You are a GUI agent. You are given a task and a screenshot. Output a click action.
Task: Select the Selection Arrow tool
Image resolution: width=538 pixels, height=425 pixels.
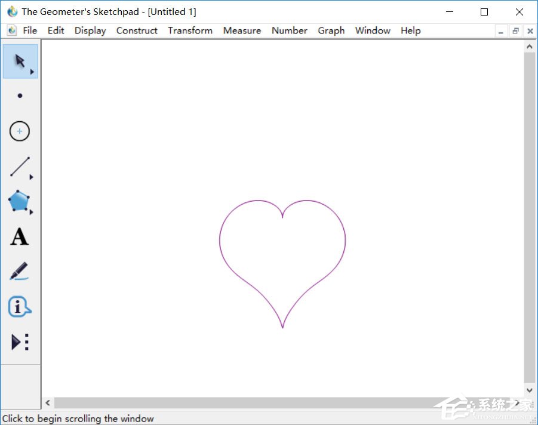[x=20, y=61]
